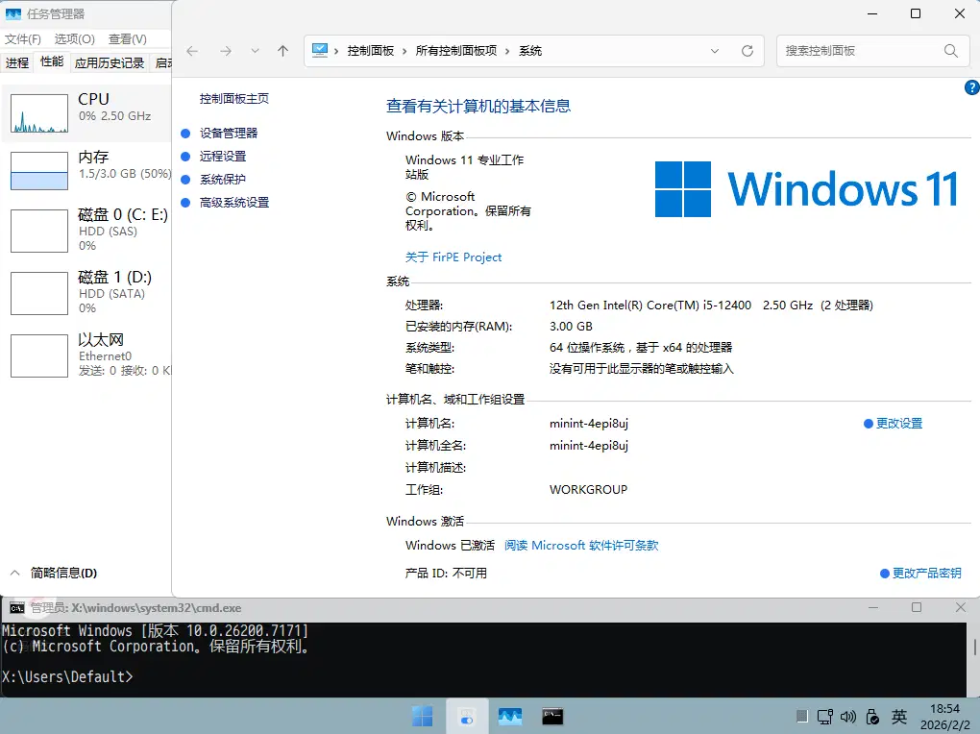Open 系统保护 from the sidebar
This screenshot has height=734, width=980.
pyautogui.click(x=223, y=180)
